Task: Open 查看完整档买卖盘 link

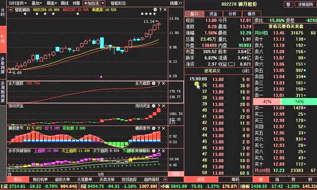Action: click(x=286, y=26)
